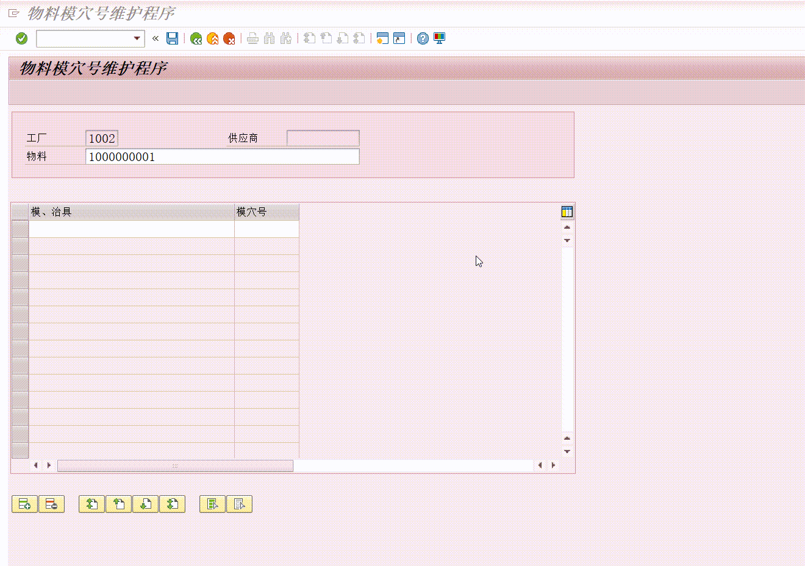Select the 模穴号 column header
Screen dimensions: 805x566
click(267, 212)
